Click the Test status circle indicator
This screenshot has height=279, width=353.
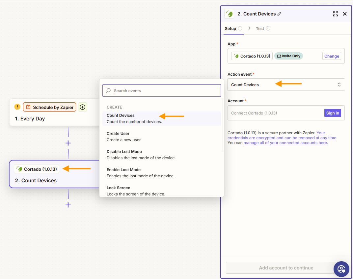268,28
